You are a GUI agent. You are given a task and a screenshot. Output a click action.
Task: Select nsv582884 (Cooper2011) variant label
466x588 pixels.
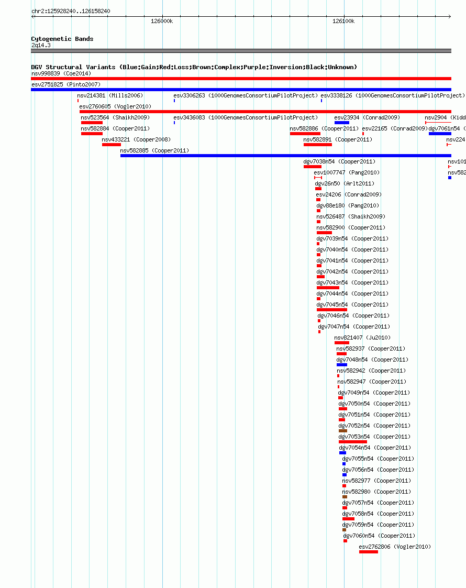click(115, 128)
